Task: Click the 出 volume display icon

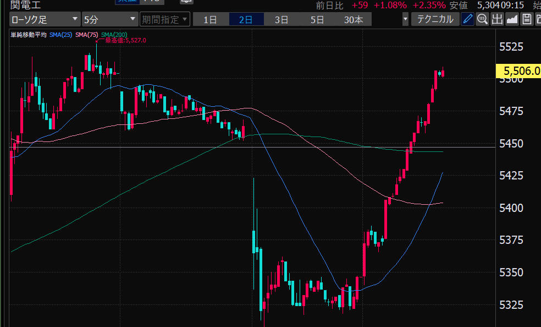Action: (x=497, y=19)
